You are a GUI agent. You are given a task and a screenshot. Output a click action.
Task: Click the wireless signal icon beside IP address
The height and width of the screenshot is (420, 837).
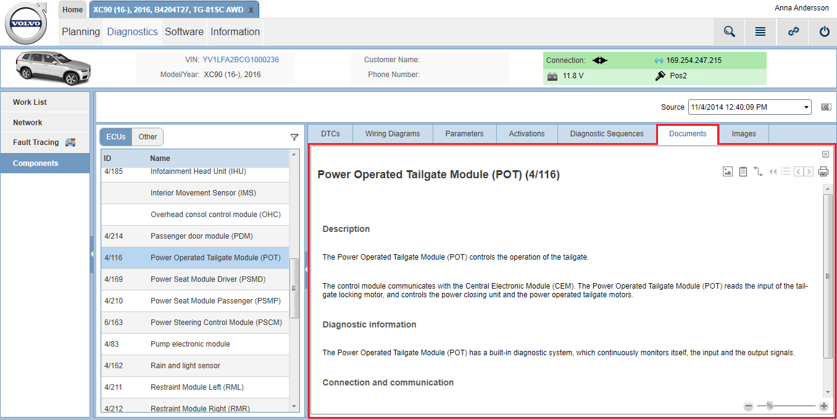tap(659, 60)
